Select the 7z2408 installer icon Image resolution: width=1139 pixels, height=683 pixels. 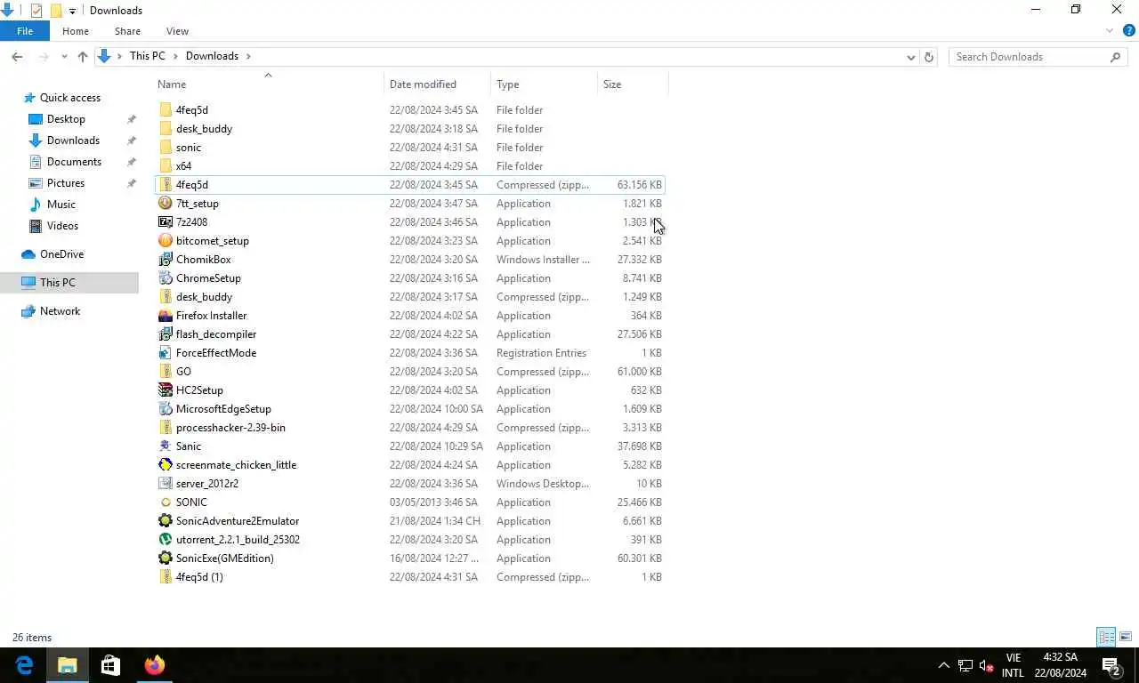(166, 222)
